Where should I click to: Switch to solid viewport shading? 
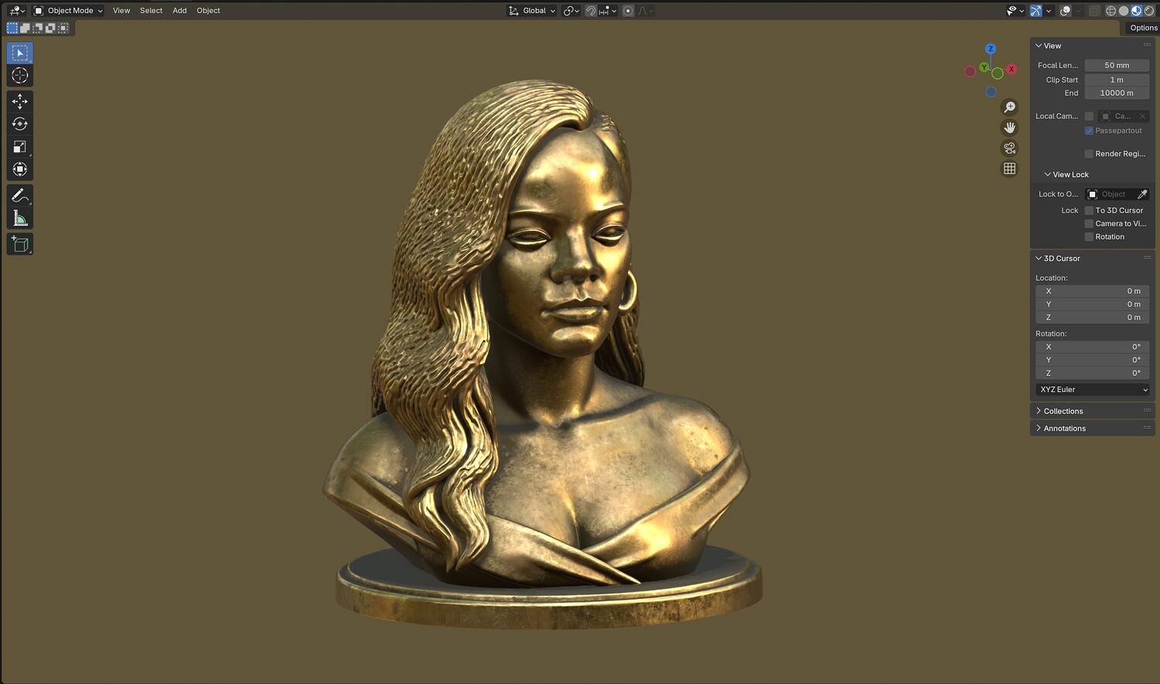(x=1124, y=11)
